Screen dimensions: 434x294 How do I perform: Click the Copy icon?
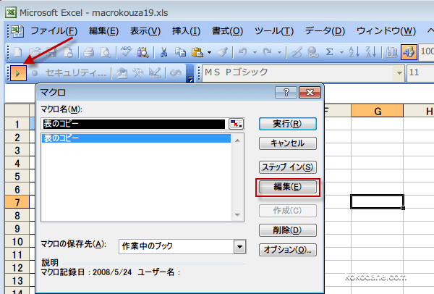(x=180, y=52)
